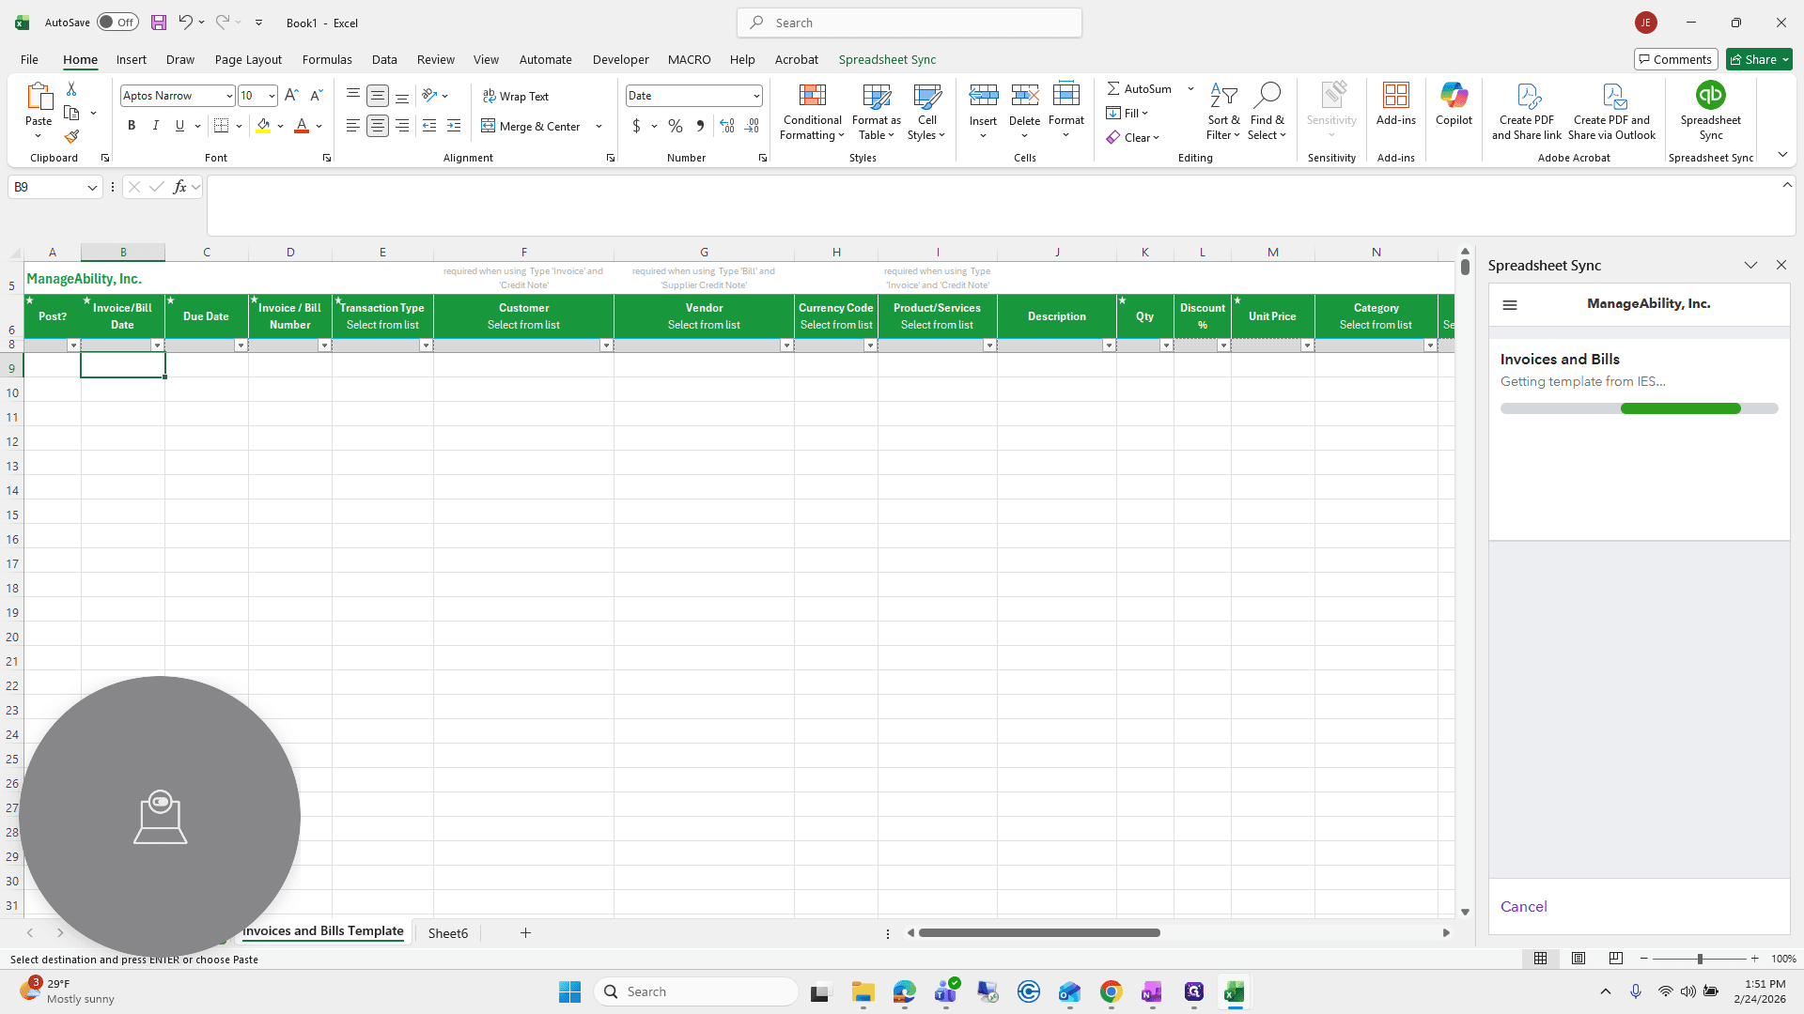This screenshot has width=1804, height=1014.
Task: Toggle AutoSave off switch
Action: [117, 23]
